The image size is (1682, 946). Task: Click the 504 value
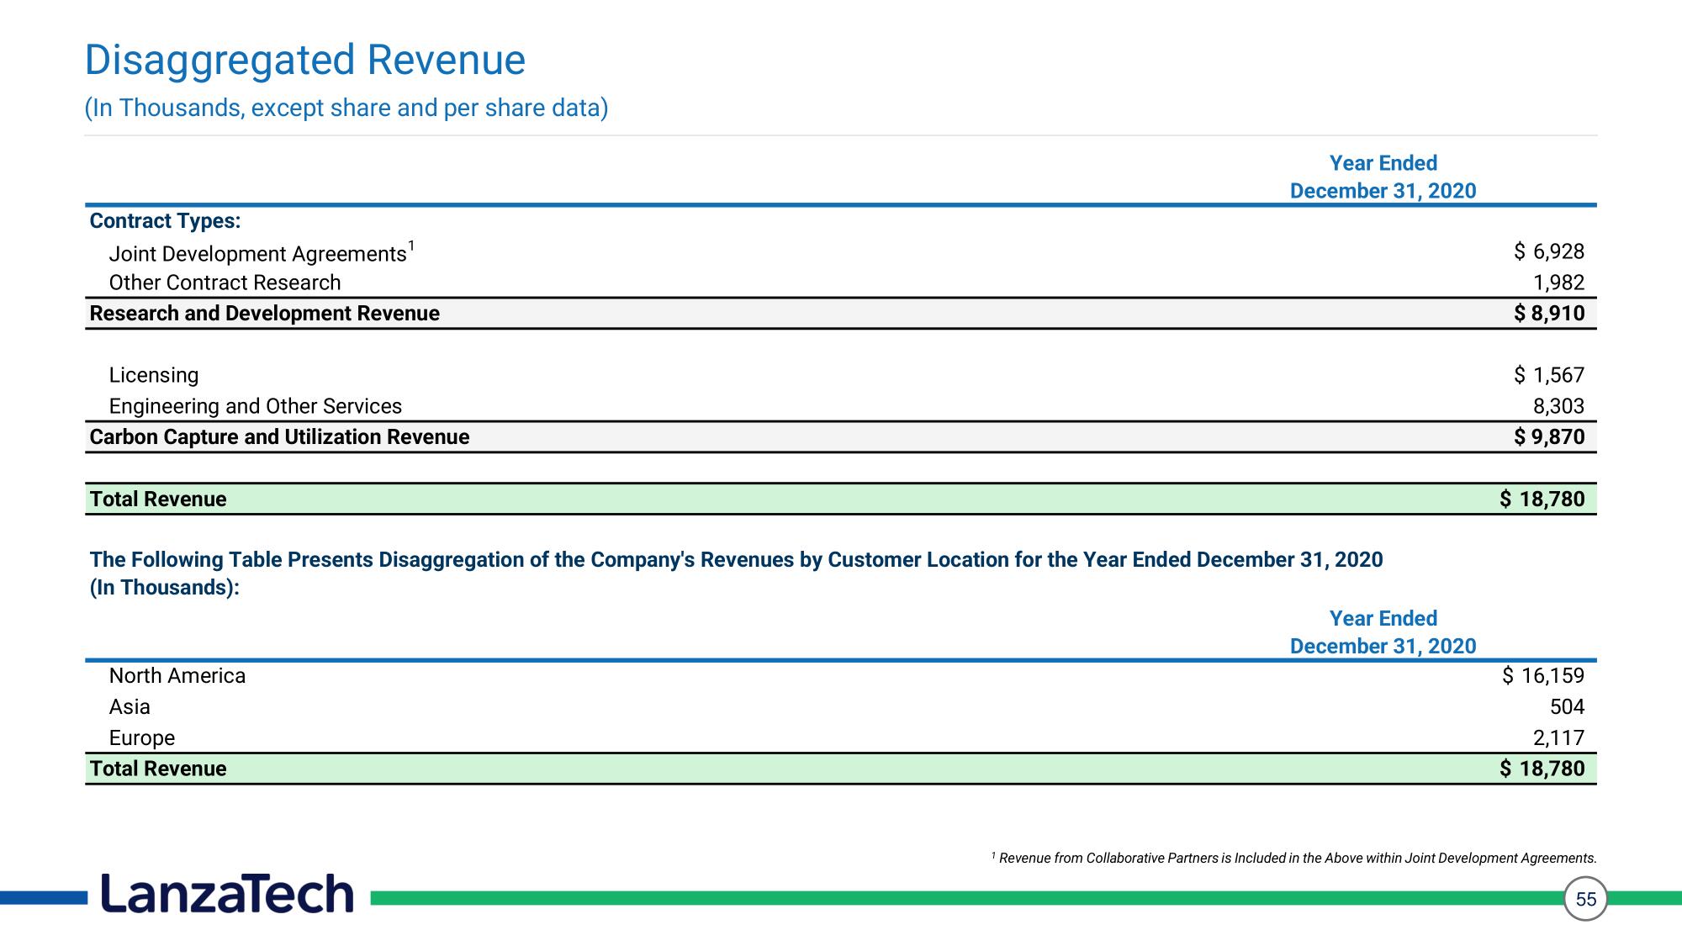(1567, 707)
